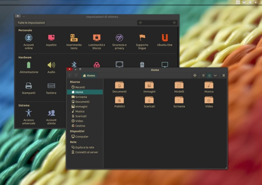Click the Home path bar button
Image resolution: width=262 pixels, height=185 pixels.
pyautogui.click(x=89, y=75)
